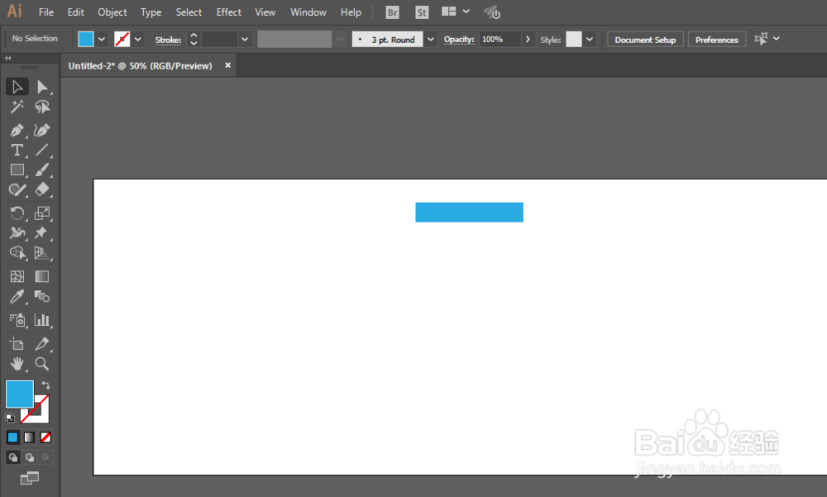
Task: Select the Shape Builder tool
Action: pos(17,253)
